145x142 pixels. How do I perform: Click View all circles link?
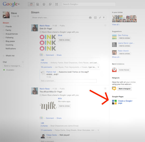click(x=116, y=25)
